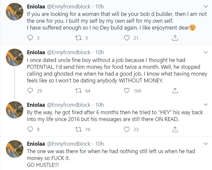Expand the caret menu on 'POTENTIAL' tweet
The width and height of the screenshot is (212, 170).
point(205,52)
